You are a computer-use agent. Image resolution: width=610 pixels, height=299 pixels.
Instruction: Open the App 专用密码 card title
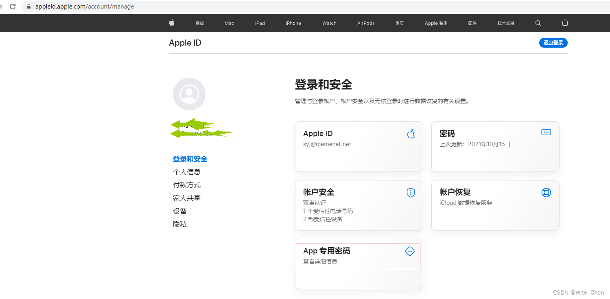point(326,251)
